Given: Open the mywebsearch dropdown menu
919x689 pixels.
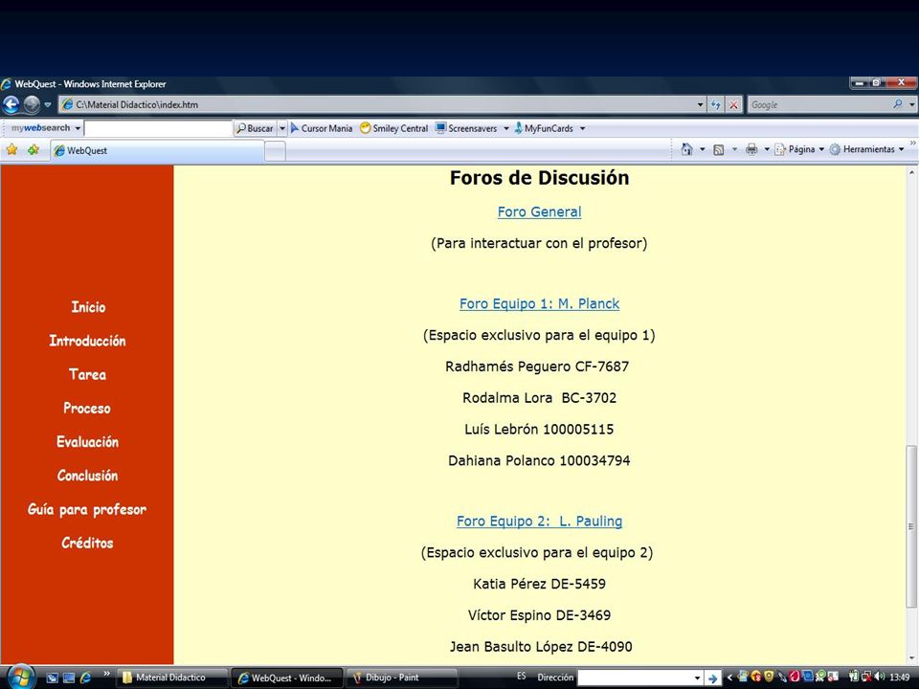Looking at the screenshot, I should point(78,128).
